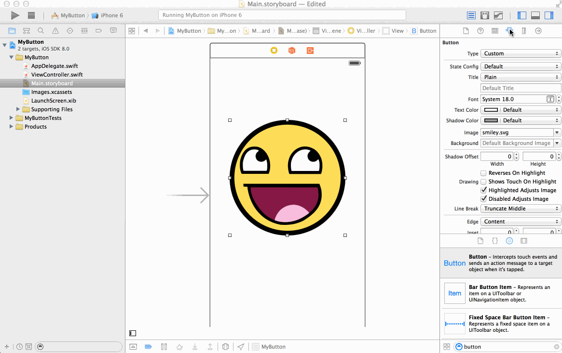Toggle the document outline button

[133, 333]
